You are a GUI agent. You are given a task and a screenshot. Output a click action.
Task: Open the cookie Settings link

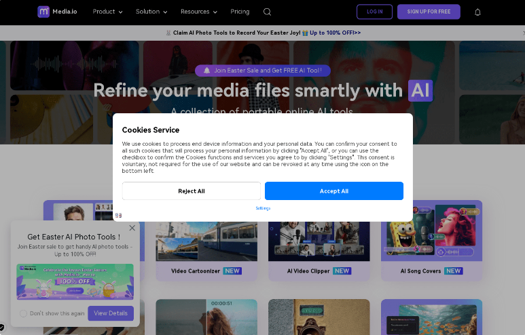[263, 208]
